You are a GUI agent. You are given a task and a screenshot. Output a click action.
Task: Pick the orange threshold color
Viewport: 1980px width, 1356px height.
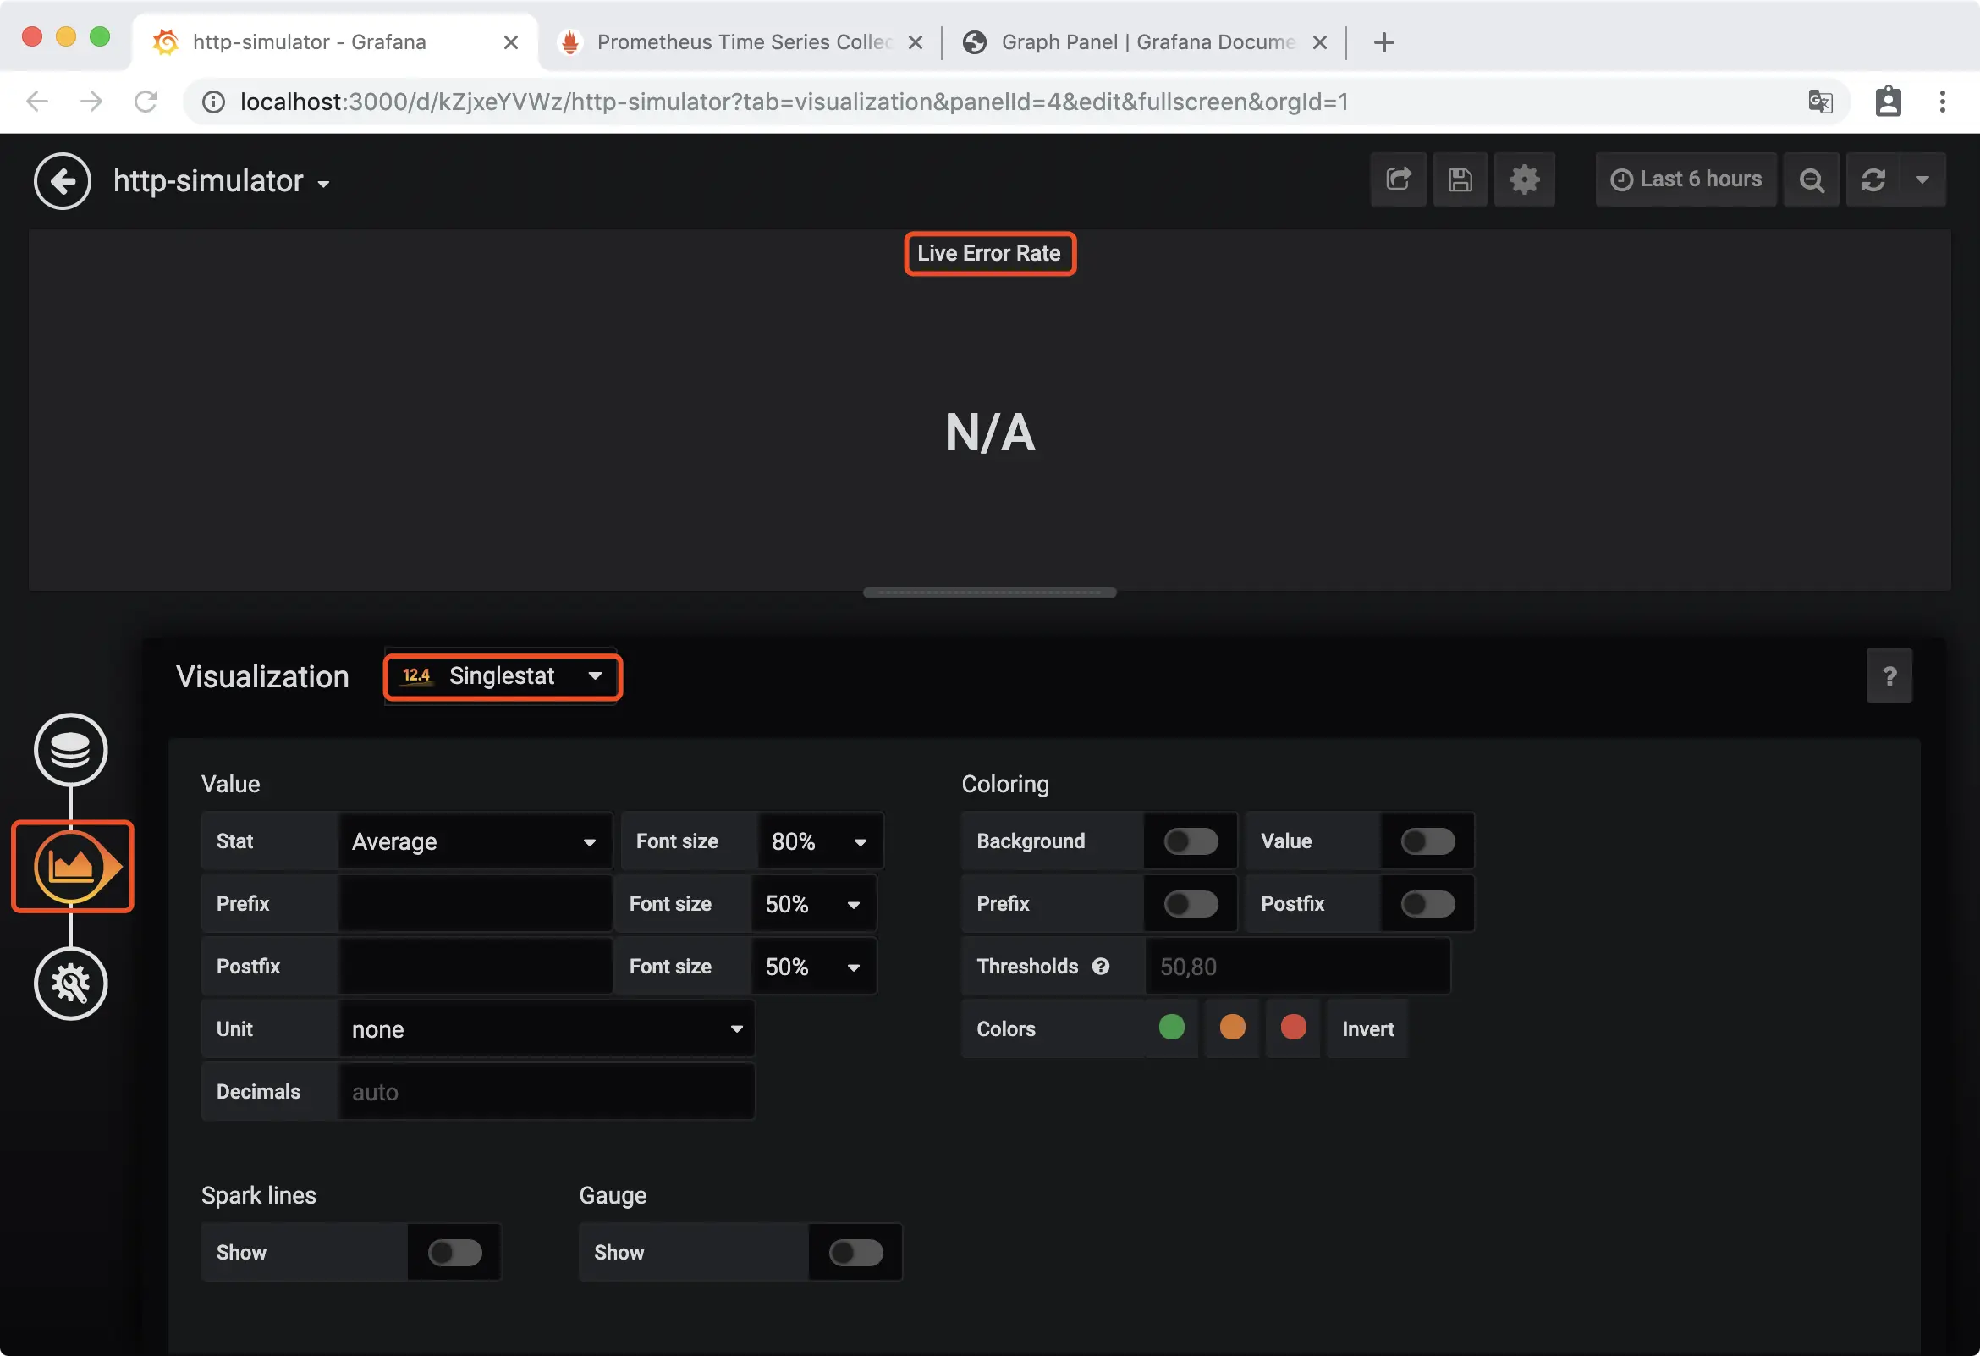(x=1232, y=1027)
